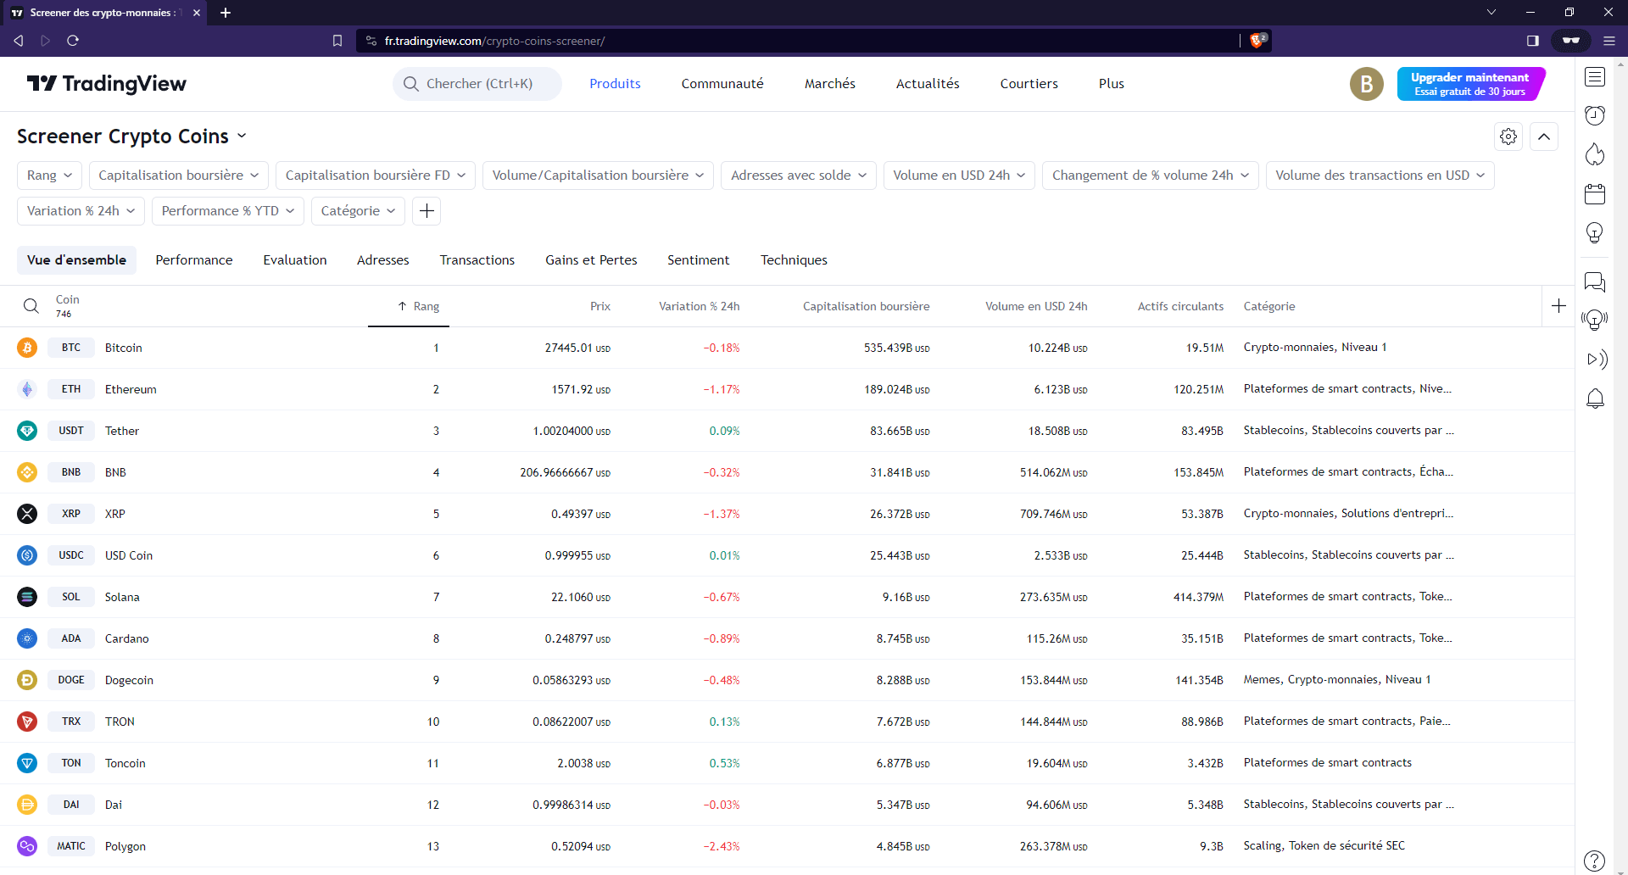This screenshot has width=1628, height=875.
Task: Open the Alerts panel via the clock icon
Action: [1595, 115]
